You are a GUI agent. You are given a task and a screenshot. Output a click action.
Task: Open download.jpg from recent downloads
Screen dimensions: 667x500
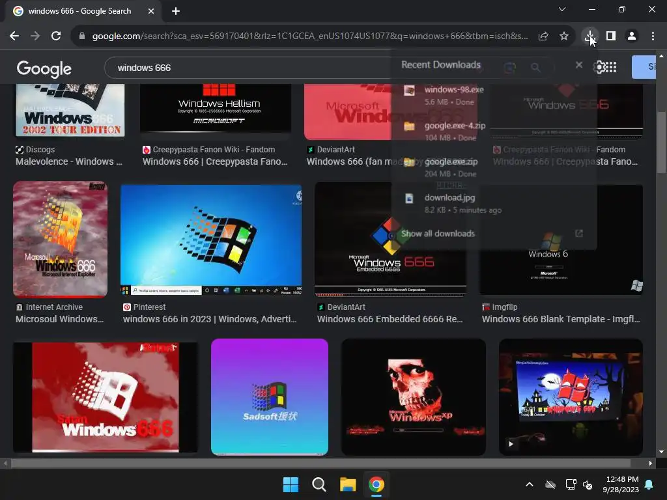[x=494, y=203]
